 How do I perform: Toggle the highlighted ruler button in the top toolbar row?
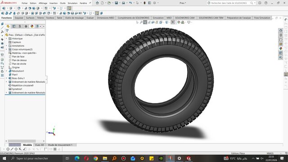click(x=69, y=8)
